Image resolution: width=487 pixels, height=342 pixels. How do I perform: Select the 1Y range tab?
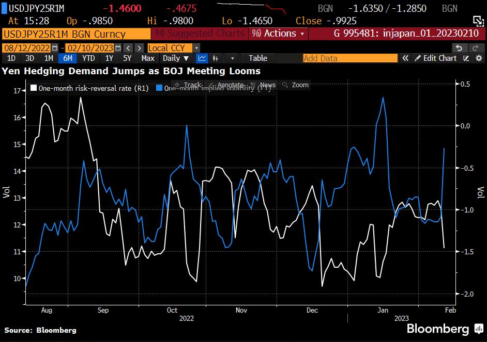[x=109, y=58]
